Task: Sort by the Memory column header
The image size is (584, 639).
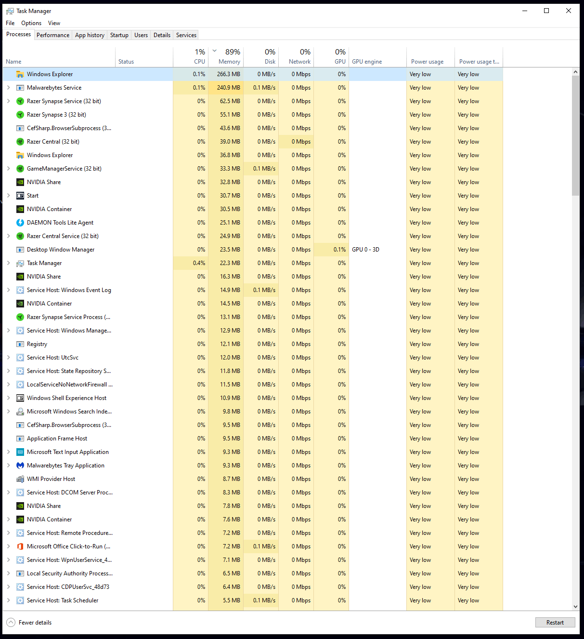Action: point(226,57)
